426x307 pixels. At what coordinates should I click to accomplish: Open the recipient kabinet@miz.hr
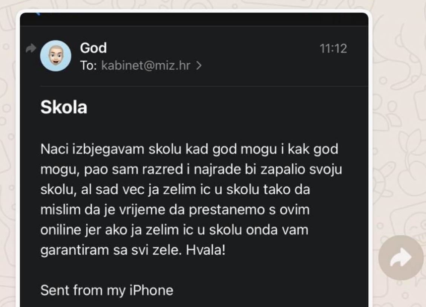[x=146, y=66]
